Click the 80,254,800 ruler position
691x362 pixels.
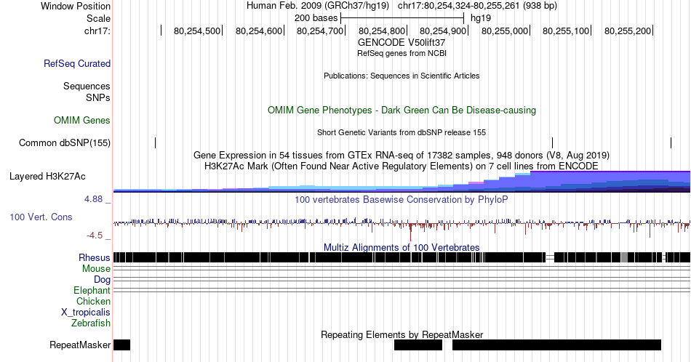click(x=382, y=31)
